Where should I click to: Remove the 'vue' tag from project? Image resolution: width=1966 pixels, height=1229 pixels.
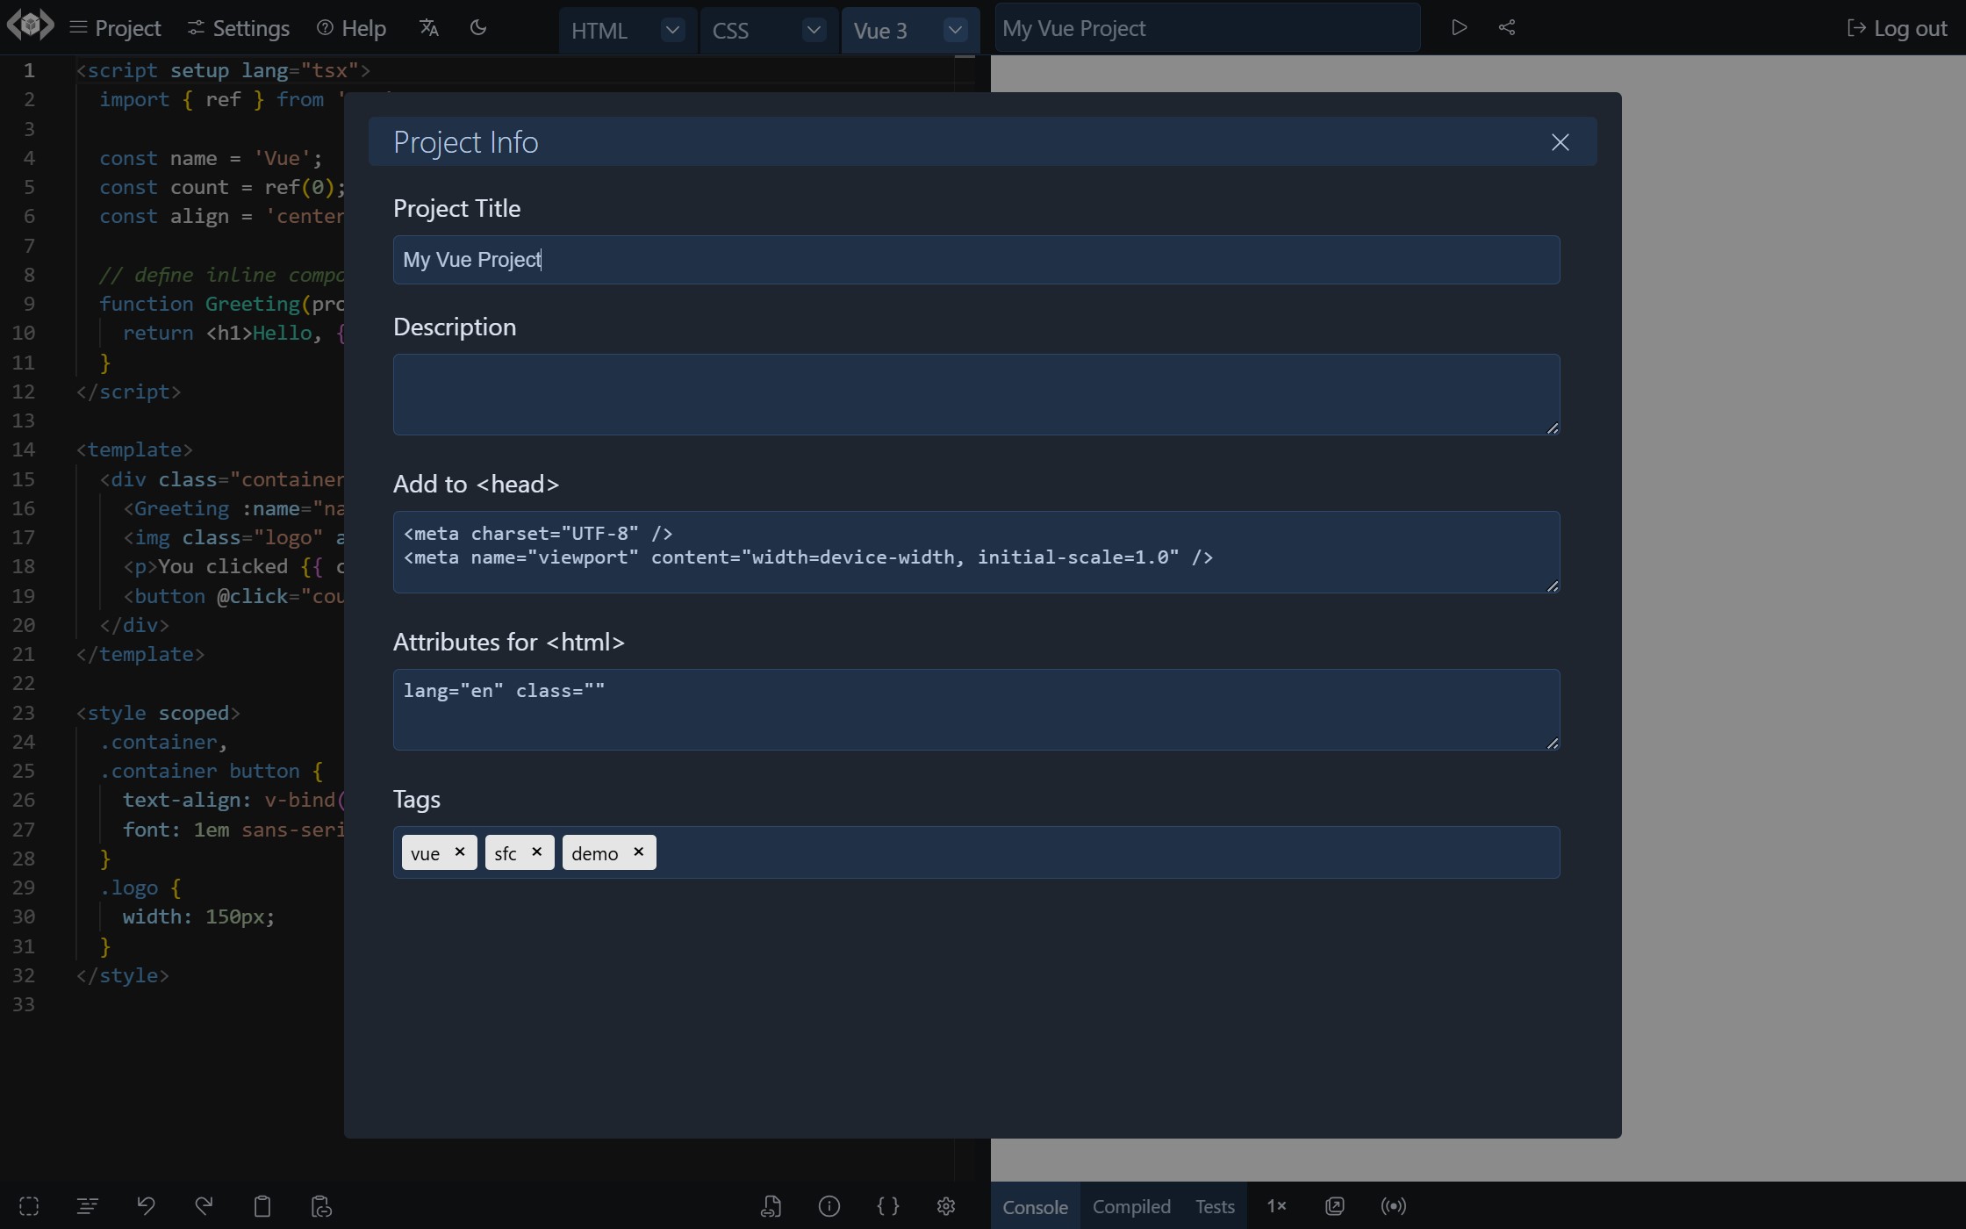[459, 852]
